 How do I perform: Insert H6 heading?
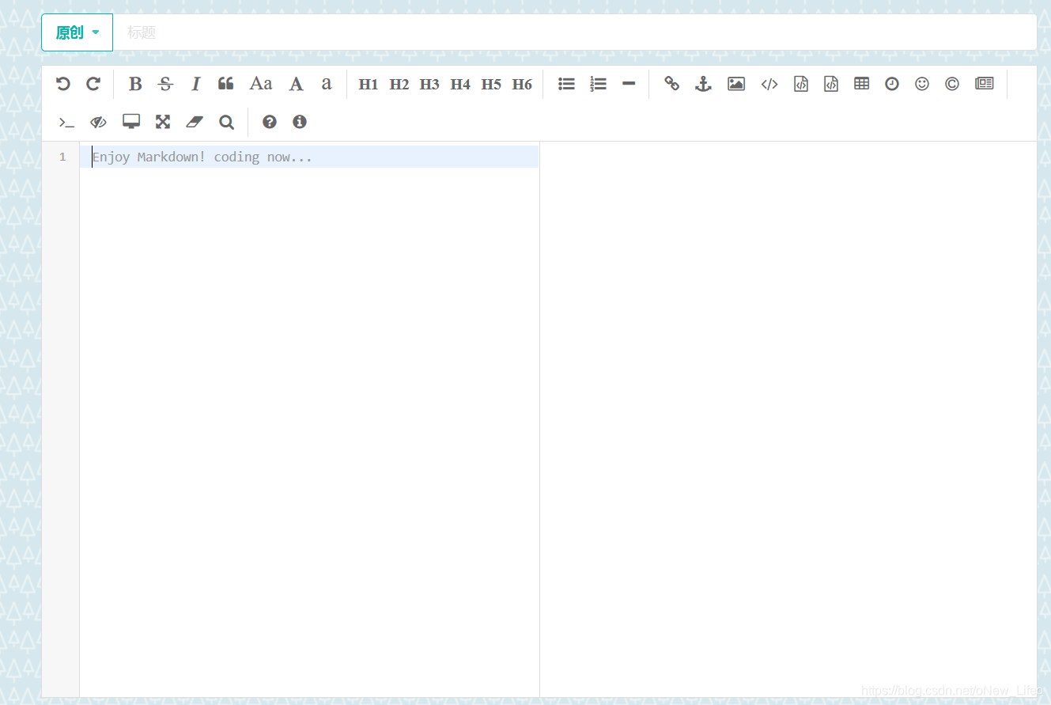click(522, 85)
